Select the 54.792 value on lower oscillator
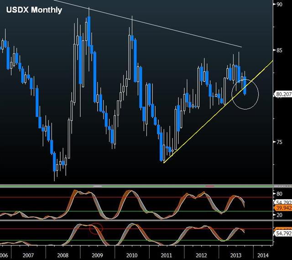The width and height of the screenshot is (292, 260). [x=282, y=234]
